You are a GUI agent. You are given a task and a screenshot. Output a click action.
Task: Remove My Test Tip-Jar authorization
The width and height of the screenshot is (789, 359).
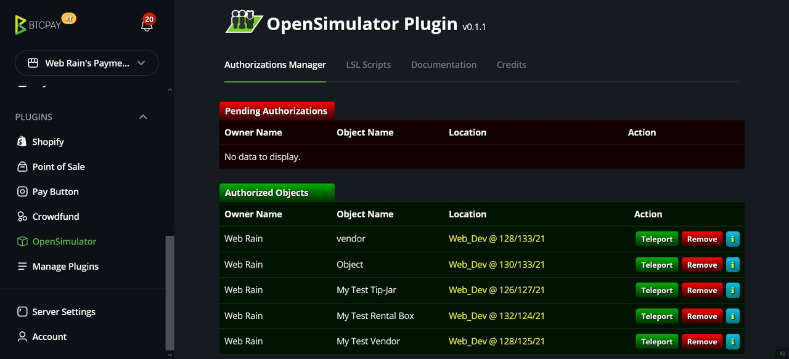click(702, 290)
